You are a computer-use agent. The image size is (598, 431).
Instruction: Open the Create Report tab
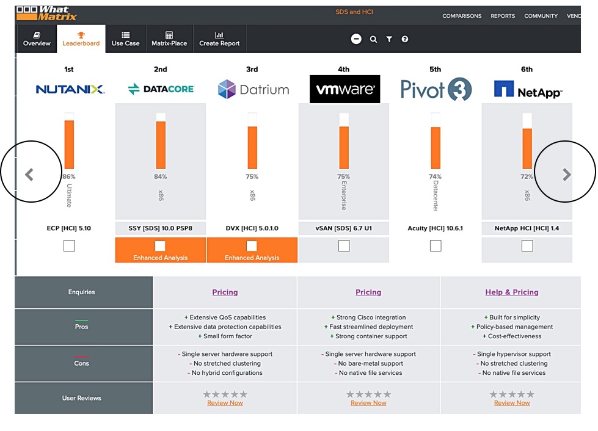[219, 39]
